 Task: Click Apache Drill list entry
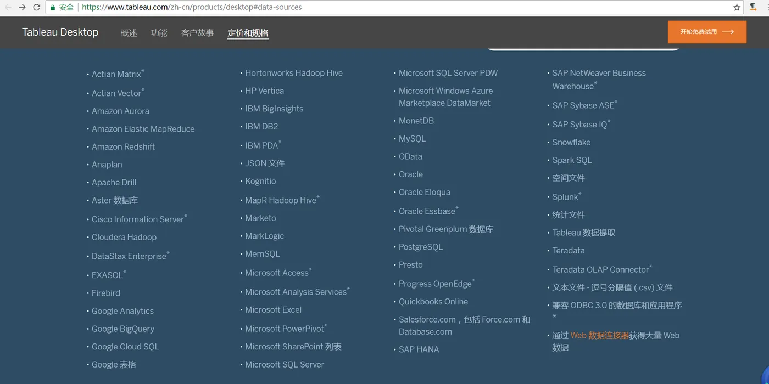(x=114, y=182)
